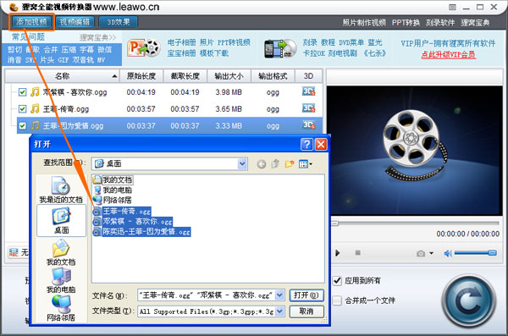Click music note icon of 王菲-传奇.ogg

[x=35, y=108]
